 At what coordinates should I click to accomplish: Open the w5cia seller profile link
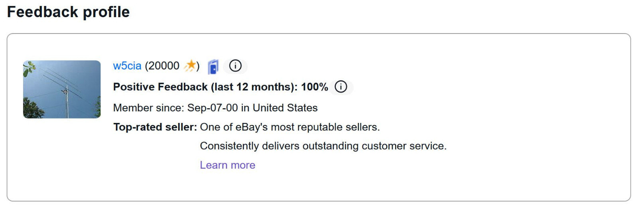coord(127,66)
